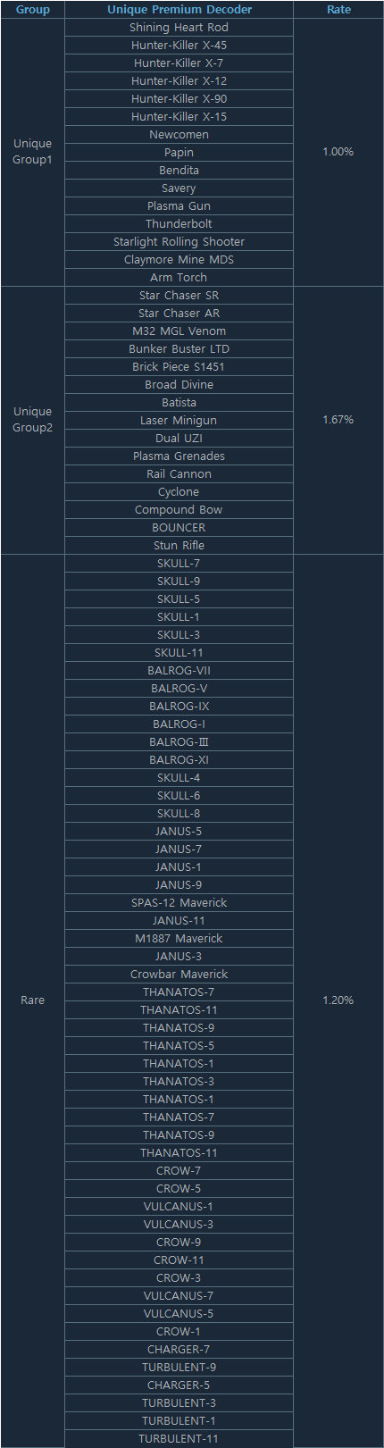Select the Crowbar Maverick row

click(x=179, y=975)
